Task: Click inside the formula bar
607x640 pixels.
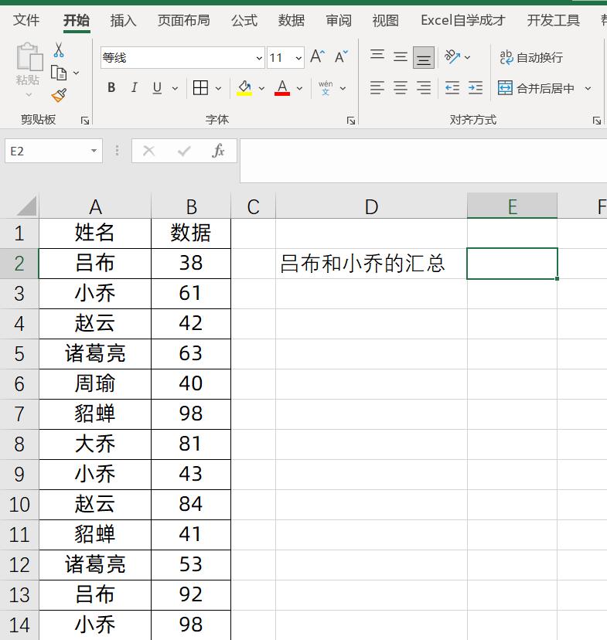Action: click(423, 161)
